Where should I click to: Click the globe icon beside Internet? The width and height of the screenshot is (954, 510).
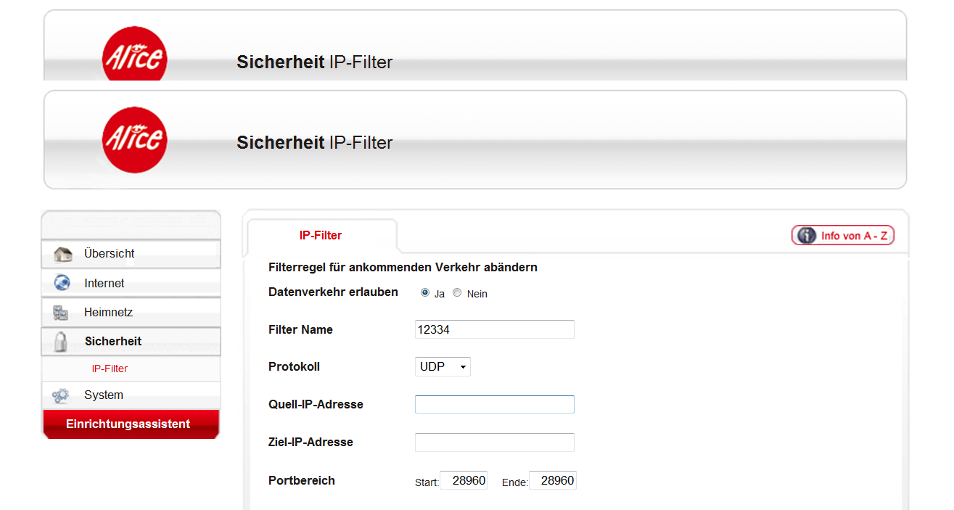pyautogui.click(x=62, y=283)
